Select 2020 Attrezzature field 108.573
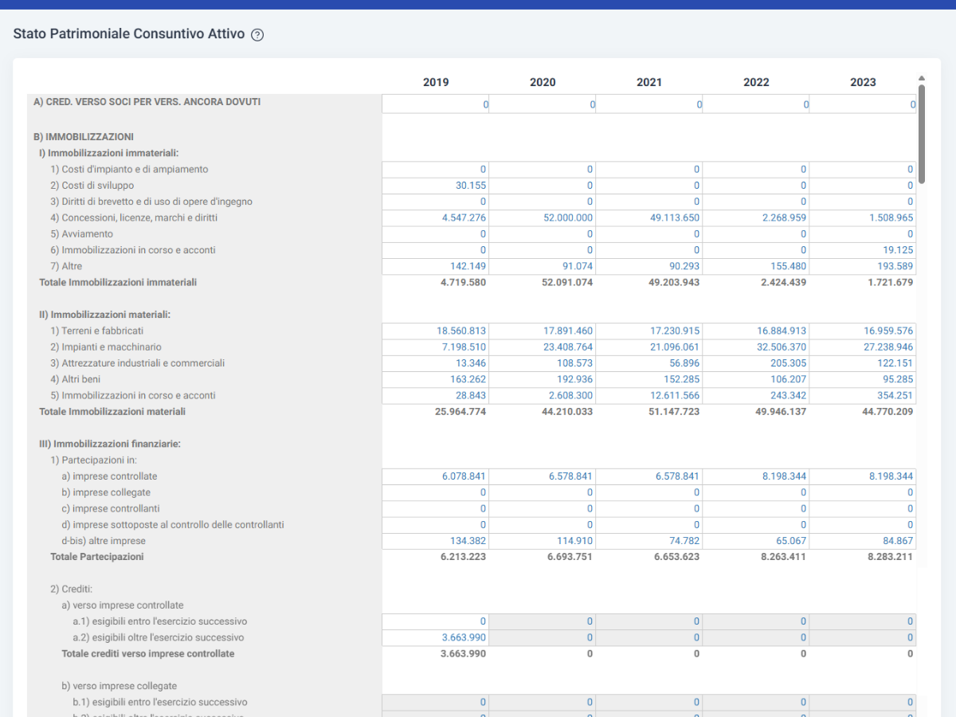 tap(543, 363)
